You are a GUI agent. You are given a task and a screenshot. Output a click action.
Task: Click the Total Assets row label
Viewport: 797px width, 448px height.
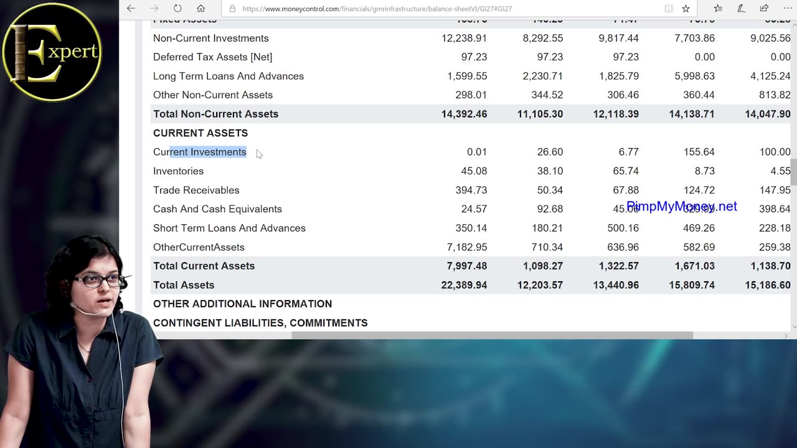(x=184, y=285)
